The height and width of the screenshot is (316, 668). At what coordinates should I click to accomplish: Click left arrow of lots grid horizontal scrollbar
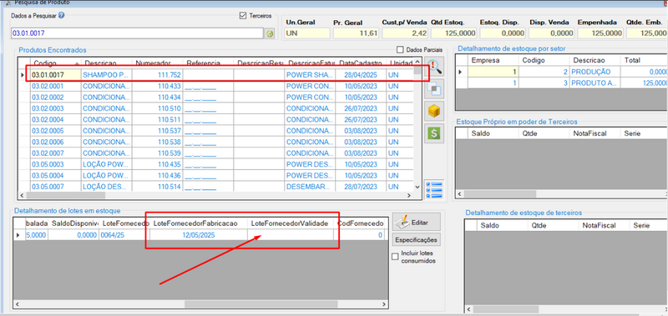pyautogui.click(x=18, y=304)
